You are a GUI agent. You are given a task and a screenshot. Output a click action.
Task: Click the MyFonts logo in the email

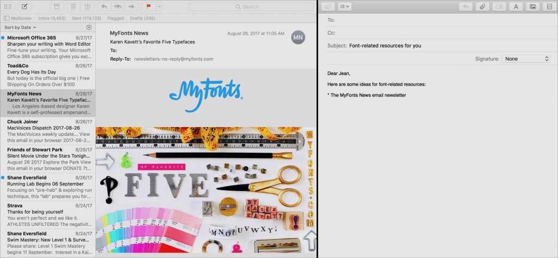[206, 95]
